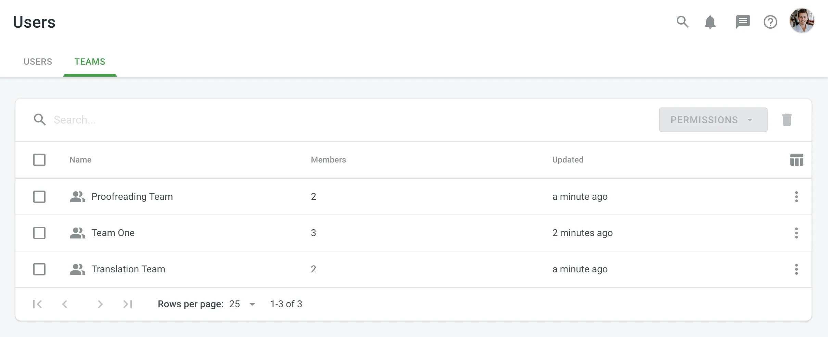The image size is (828, 337).
Task: Select the Teams tab
Action: click(90, 62)
